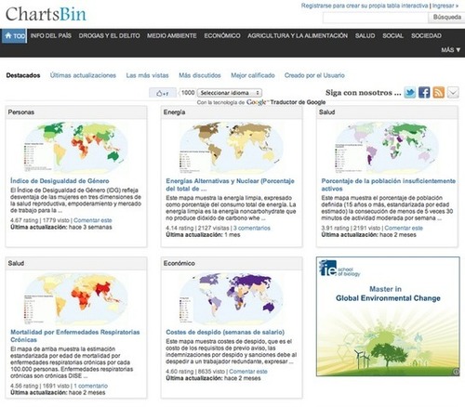Click the Google +1 thumbs-up button
The width and height of the screenshot is (465, 407).
point(163,93)
